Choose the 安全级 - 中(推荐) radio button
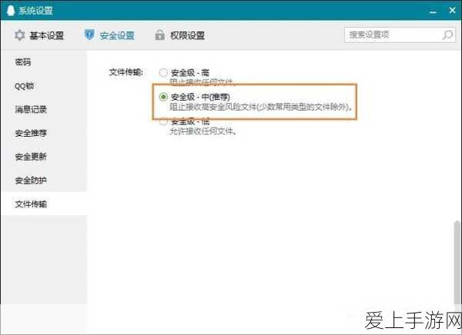The height and width of the screenshot is (335, 462). coord(163,97)
